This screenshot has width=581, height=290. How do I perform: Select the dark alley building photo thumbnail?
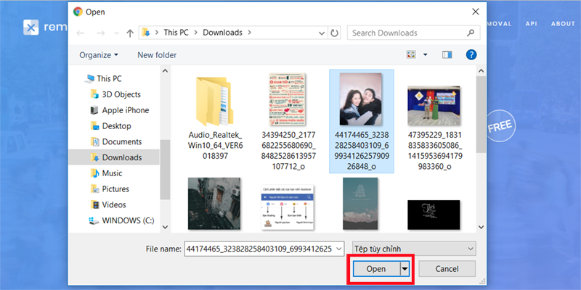[214, 204]
